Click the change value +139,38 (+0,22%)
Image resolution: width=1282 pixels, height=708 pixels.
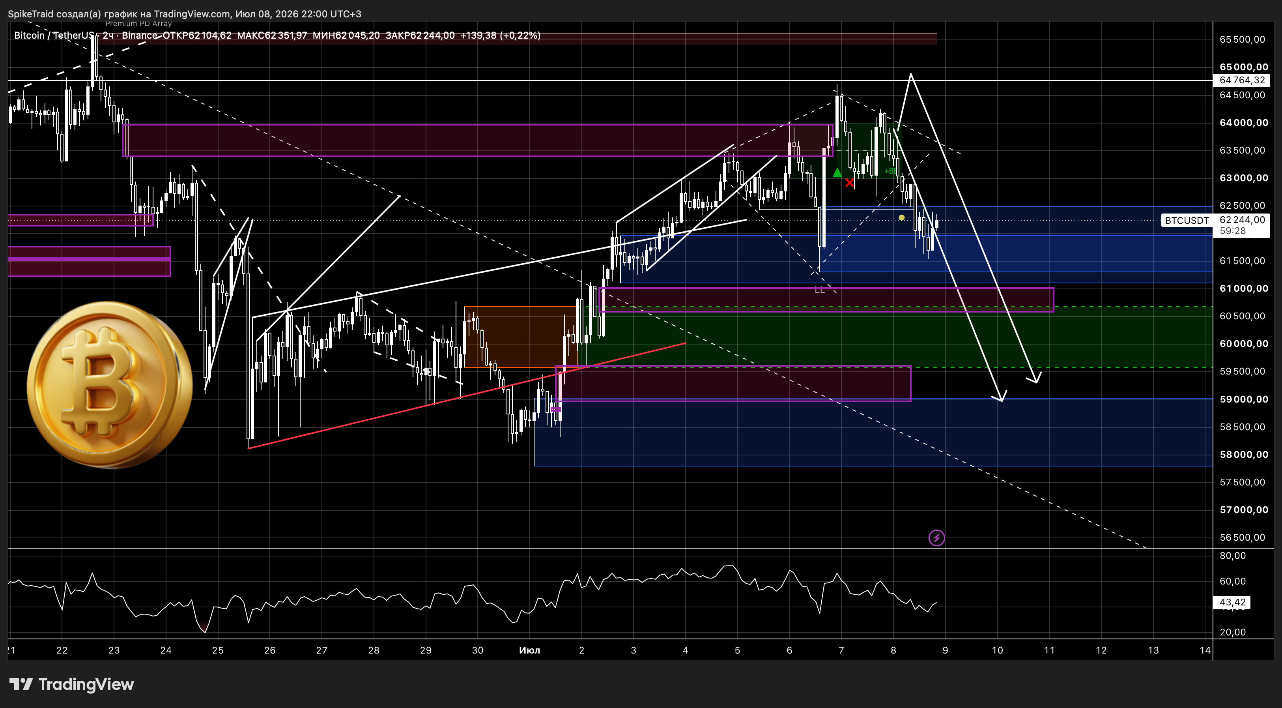(500, 36)
